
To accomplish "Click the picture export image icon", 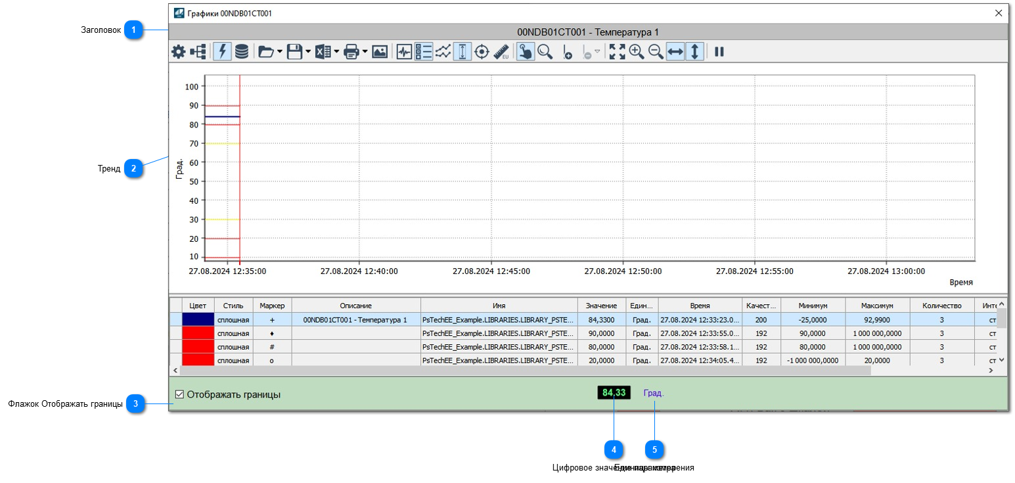I will 380,52.
